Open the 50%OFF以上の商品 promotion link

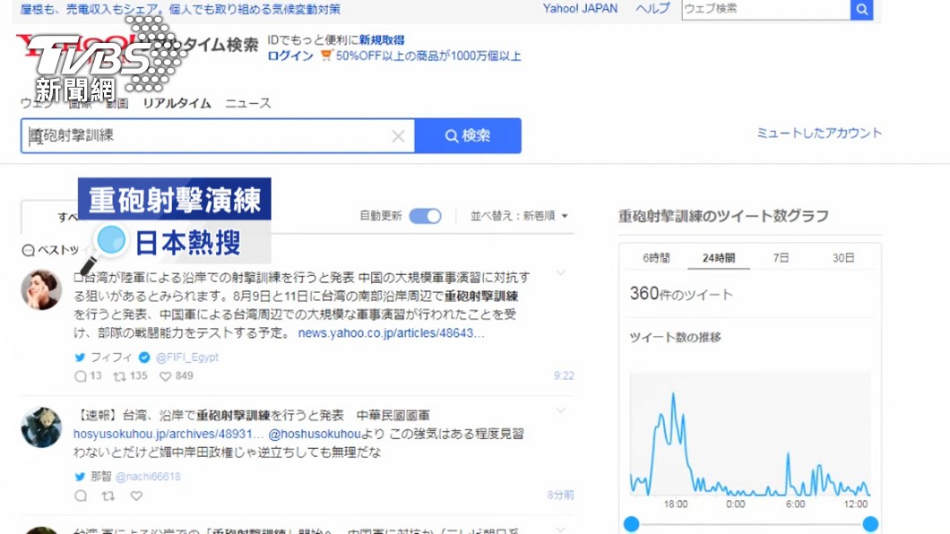point(428,56)
